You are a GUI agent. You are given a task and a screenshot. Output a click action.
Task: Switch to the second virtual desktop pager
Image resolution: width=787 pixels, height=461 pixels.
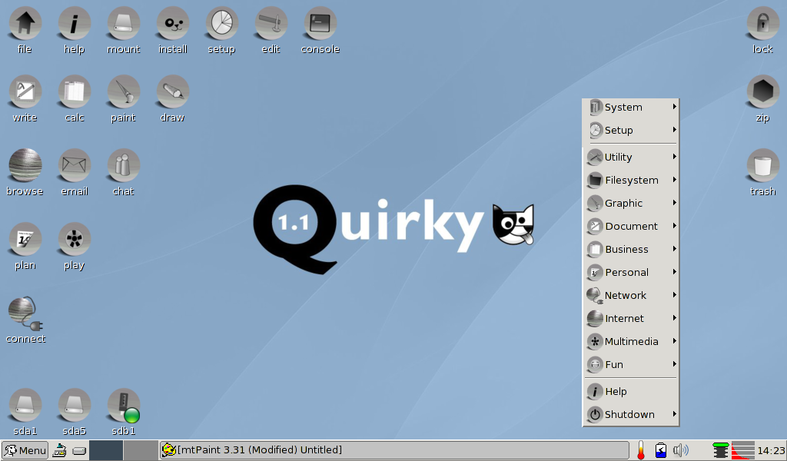coord(141,450)
